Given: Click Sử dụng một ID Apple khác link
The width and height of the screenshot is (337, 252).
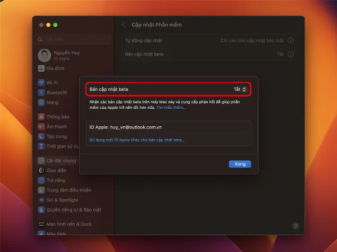Looking at the screenshot, I should [x=137, y=140].
